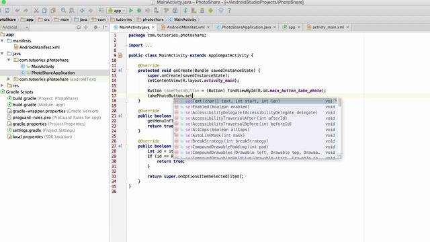Sync project with Gradle files icon

tap(185, 11)
